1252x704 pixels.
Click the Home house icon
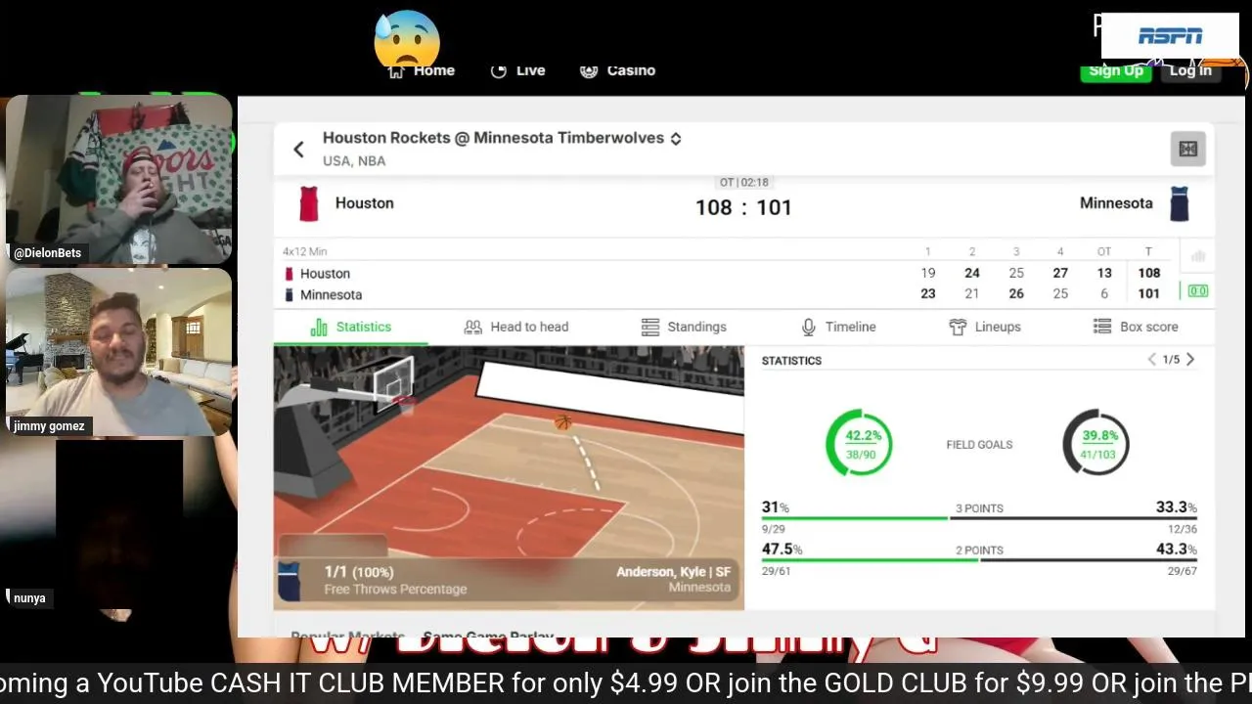coord(396,70)
